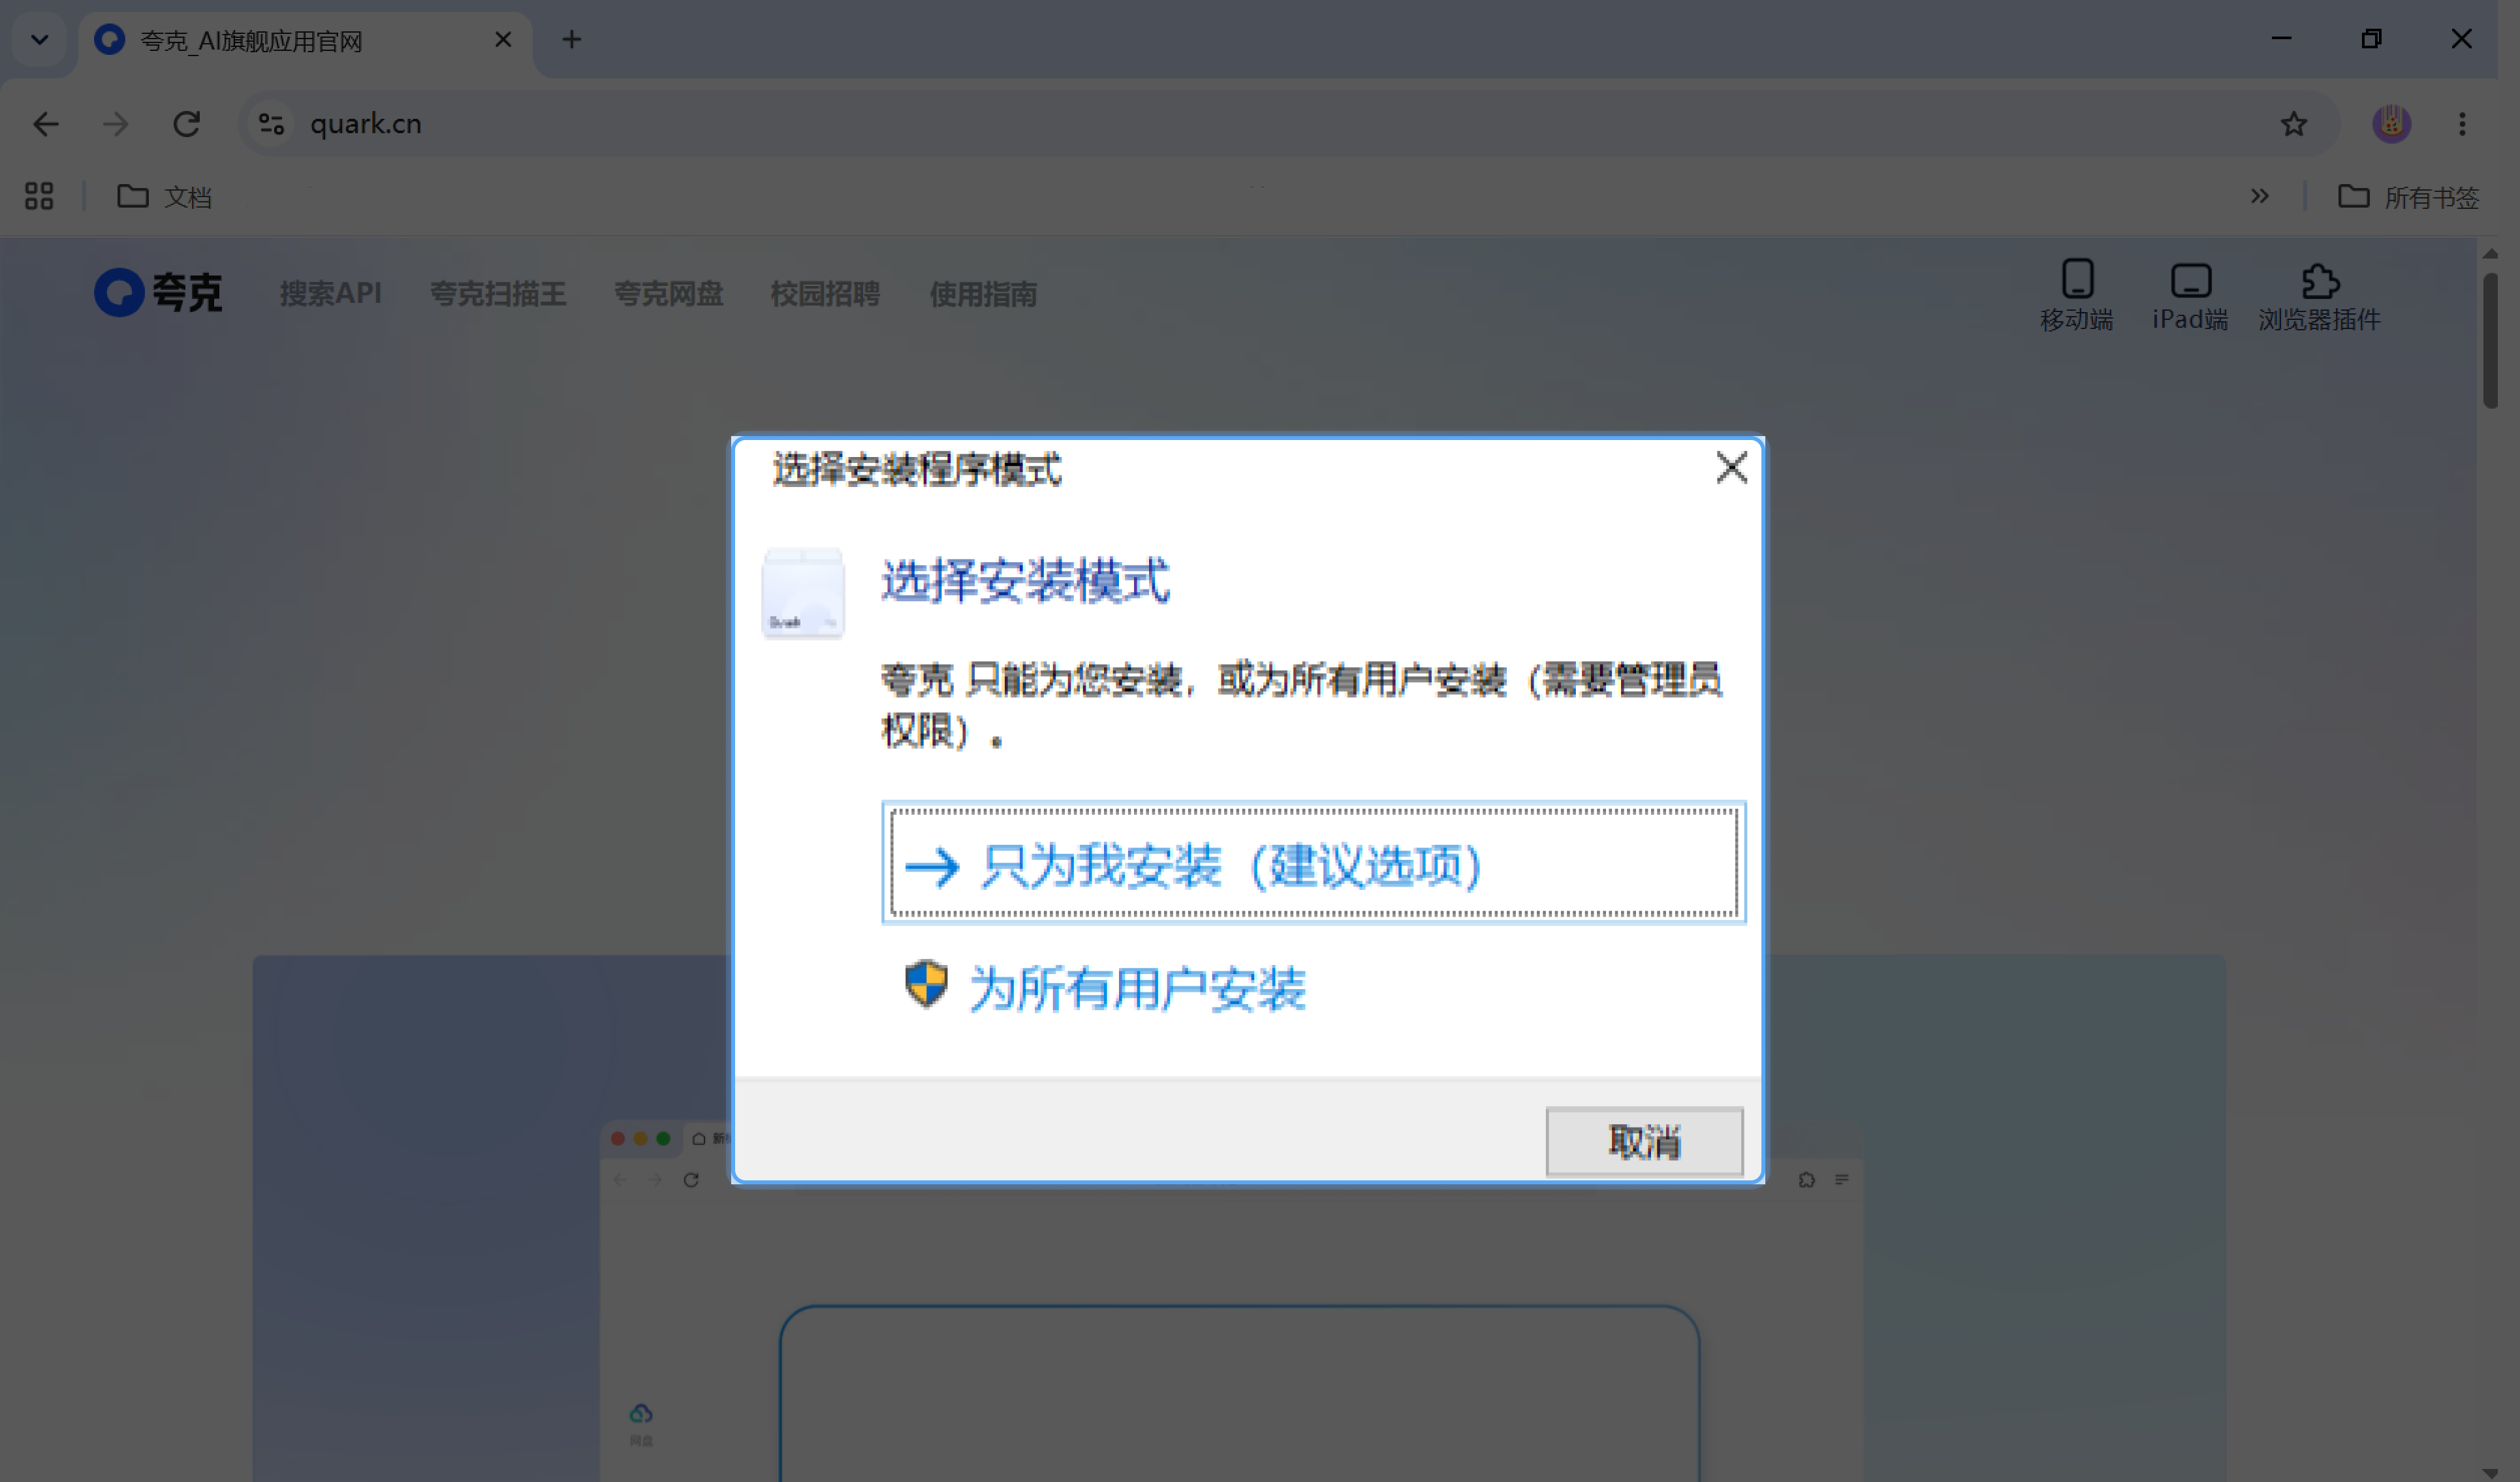Open 使用指南 nav item

click(983, 293)
